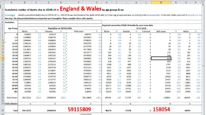Click the scroll up arrow
Viewport: 206px width, 115px height.
pos(203,5)
